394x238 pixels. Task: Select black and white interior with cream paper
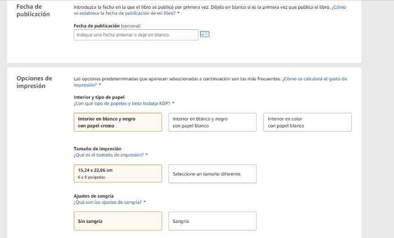click(118, 122)
